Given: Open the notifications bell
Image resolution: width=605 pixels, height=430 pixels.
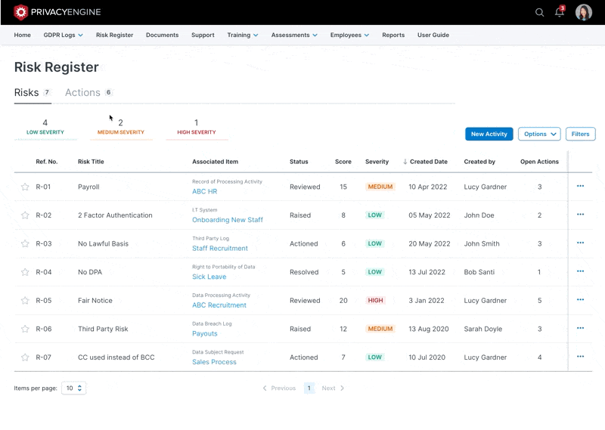Looking at the screenshot, I should (x=560, y=12).
